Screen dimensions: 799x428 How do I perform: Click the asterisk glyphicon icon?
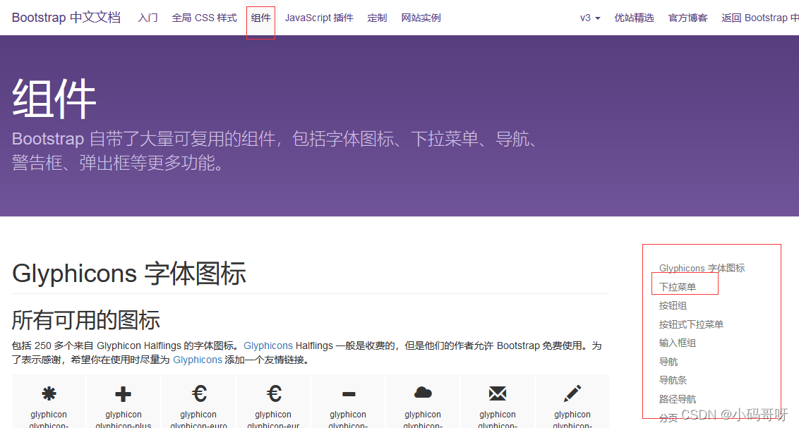[x=49, y=394]
